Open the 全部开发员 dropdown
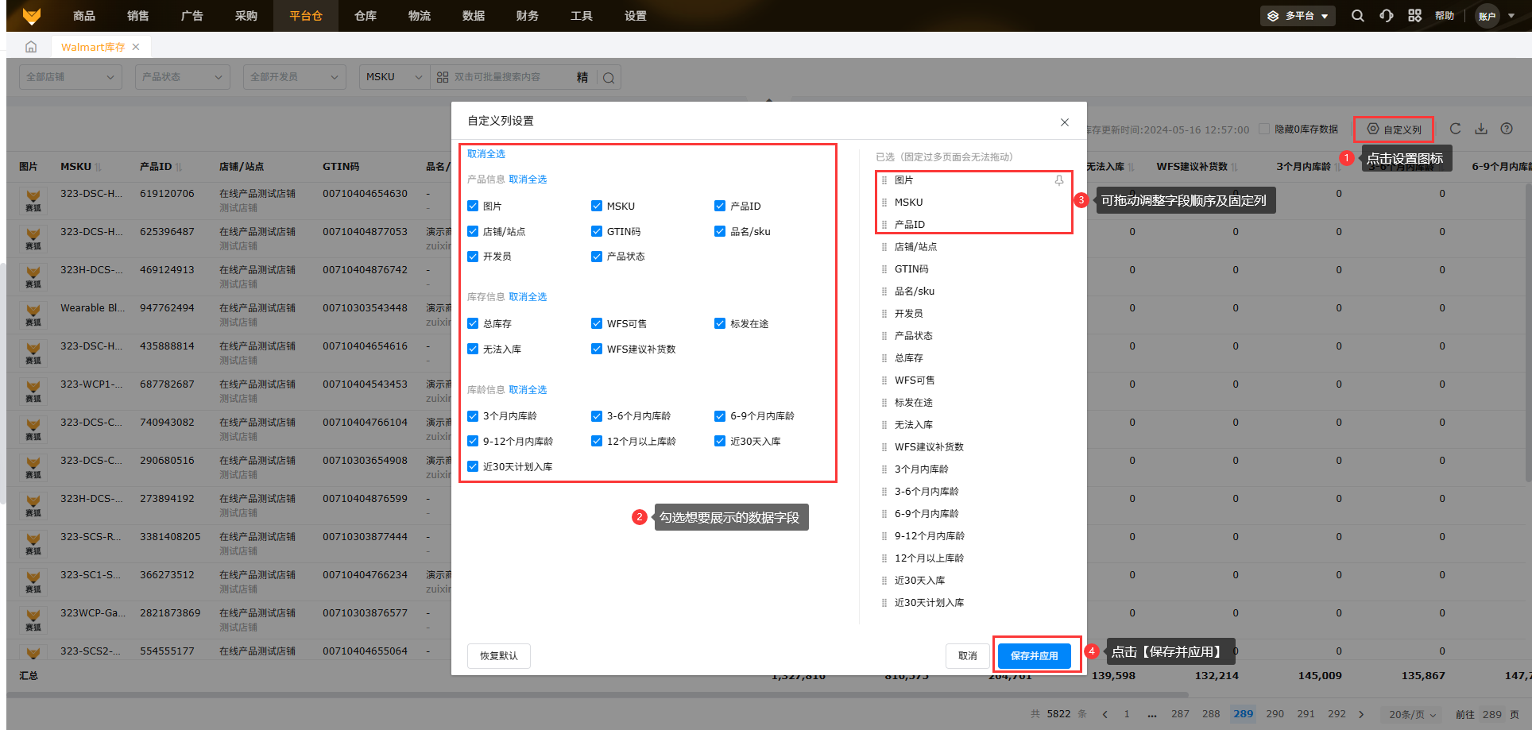The height and width of the screenshot is (730, 1532). (294, 77)
